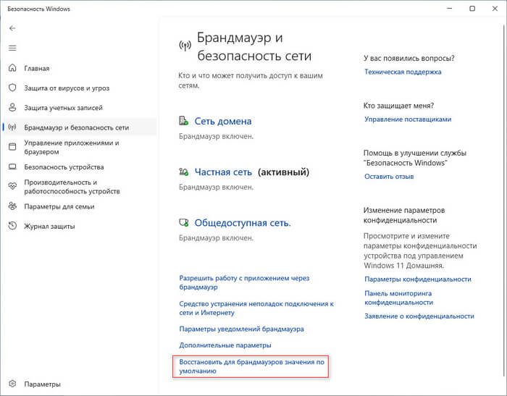Open Дополнительные параметры link
Screen dimensions: 507x396
coord(225,345)
